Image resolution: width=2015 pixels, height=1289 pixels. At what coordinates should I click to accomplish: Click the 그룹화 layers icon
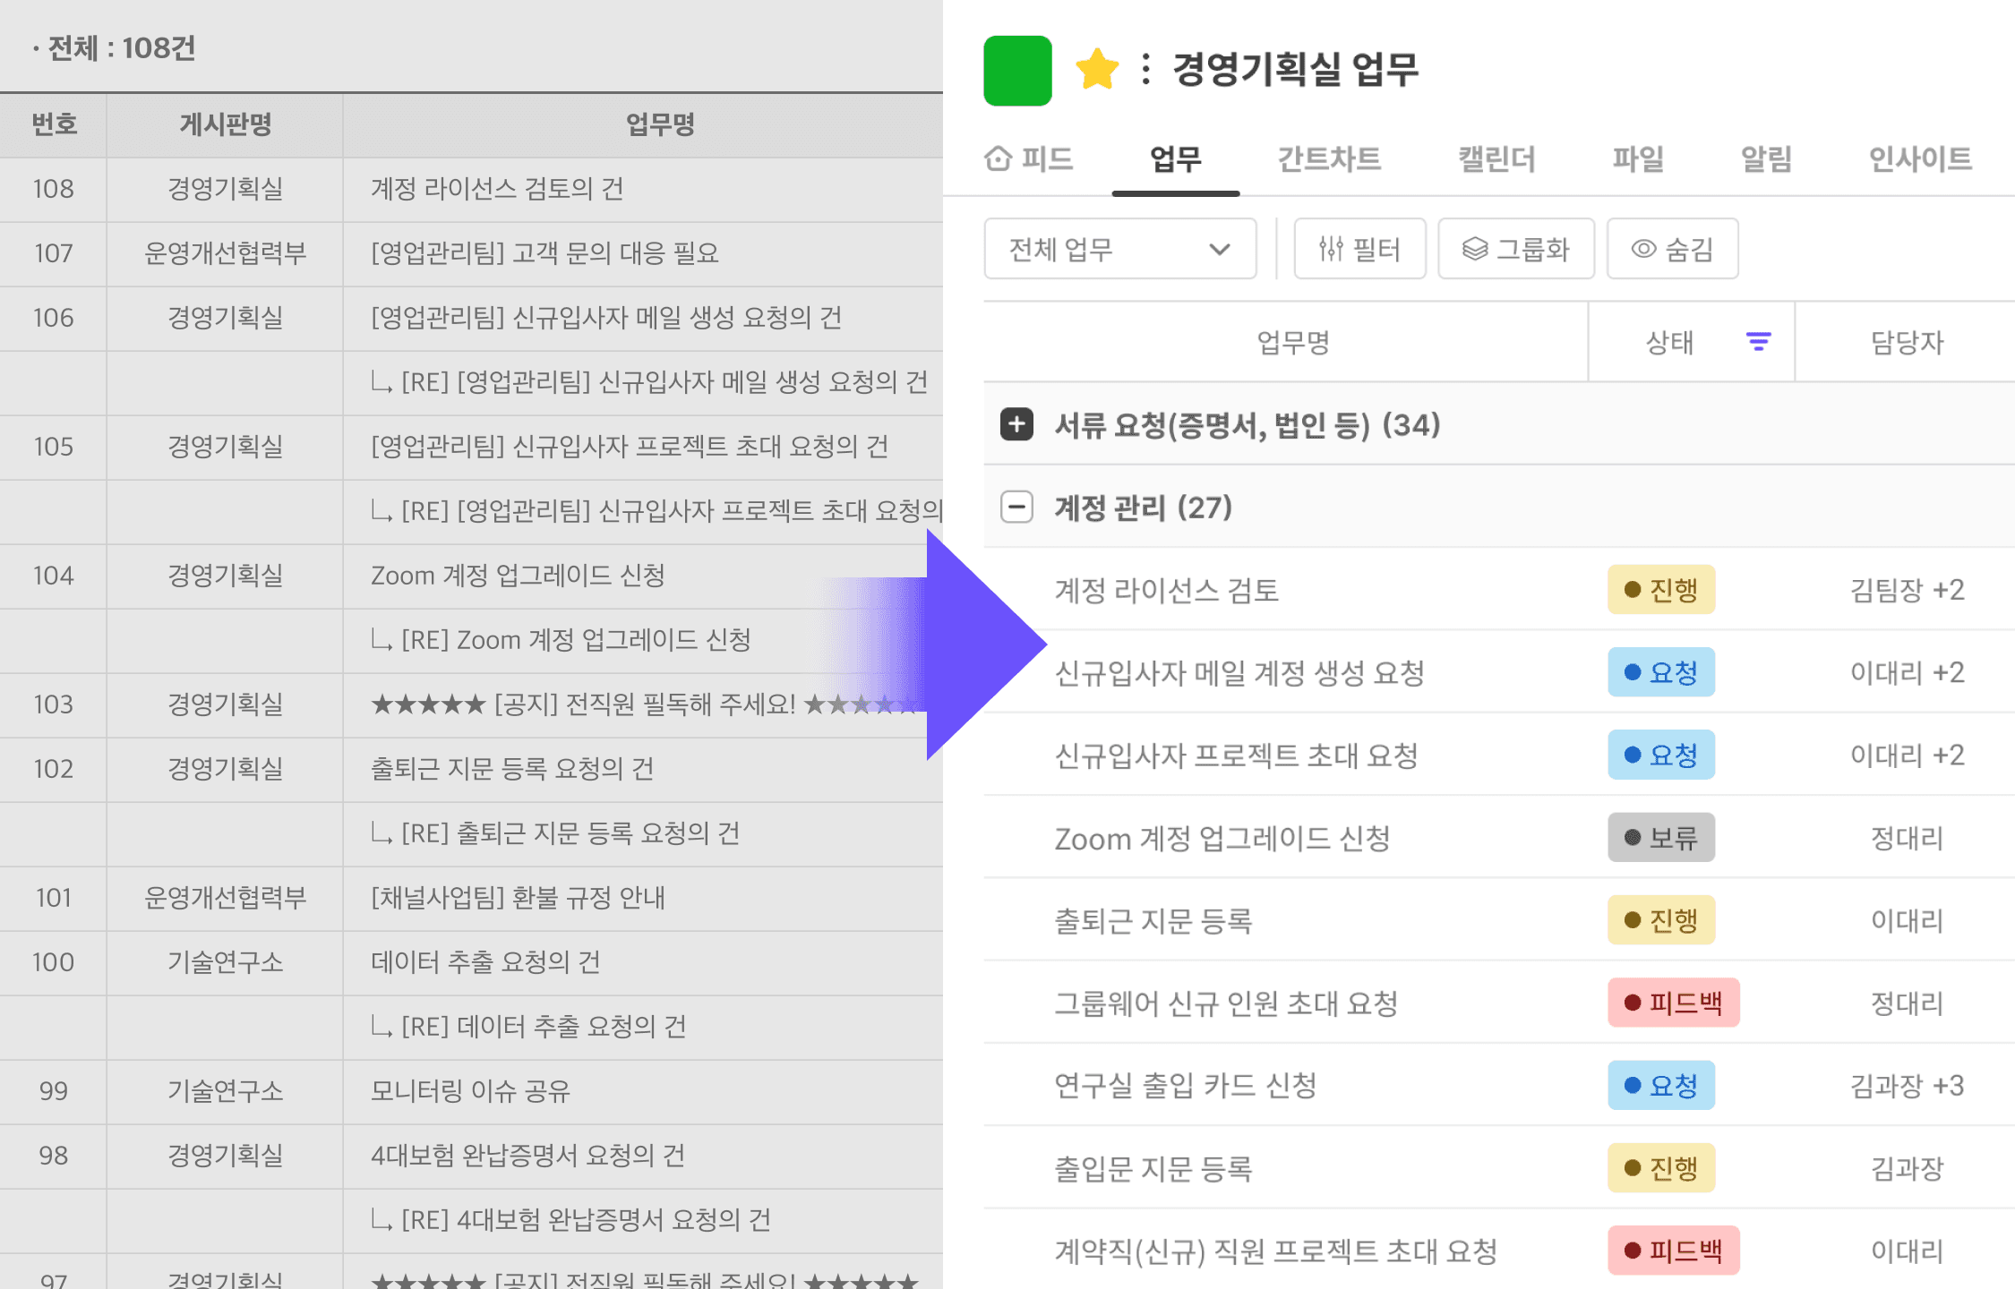point(1475,249)
